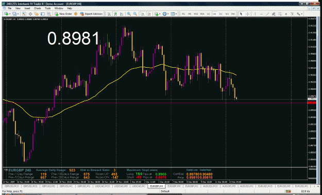Toggle Chart Shift on the chart
Viewport: 322px width, 195px height.
(x=149, y=14)
